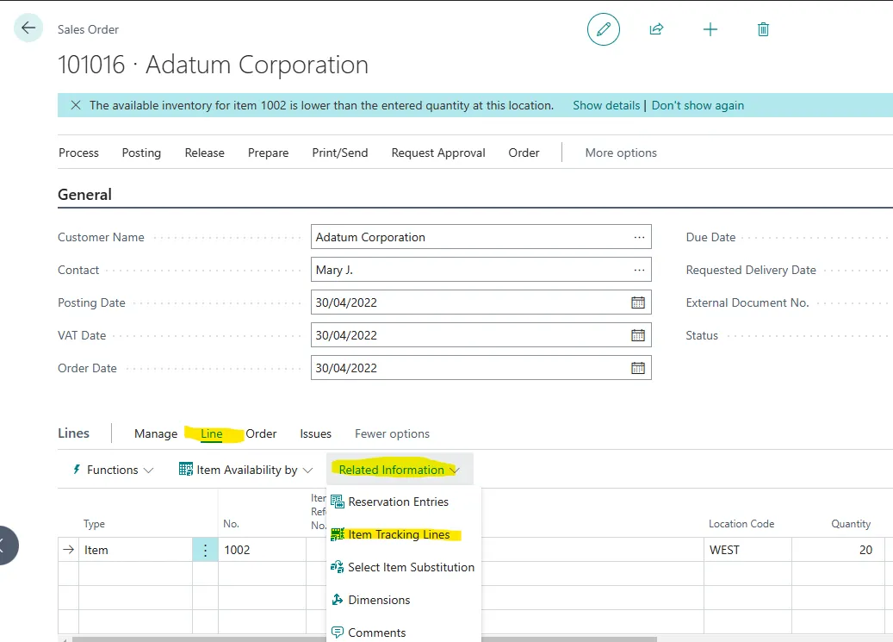Click the Posting Date field
The image size is (893, 642).
pyautogui.click(x=481, y=302)
